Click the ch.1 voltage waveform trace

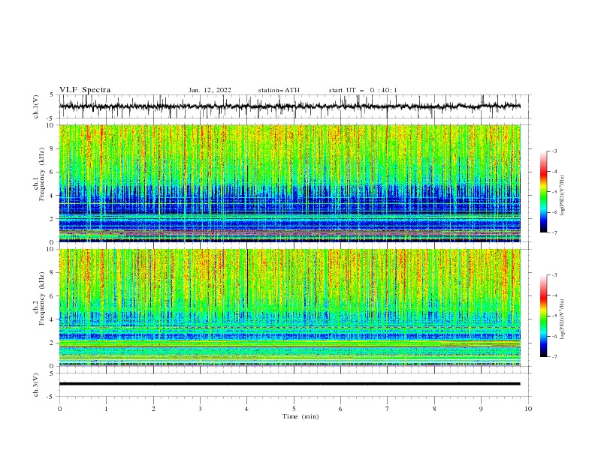click(x=289, y=106)
